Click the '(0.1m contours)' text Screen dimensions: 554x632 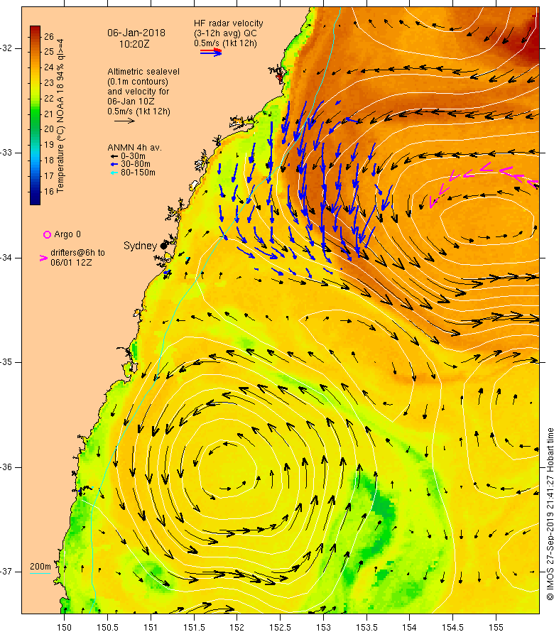(138, 82)
